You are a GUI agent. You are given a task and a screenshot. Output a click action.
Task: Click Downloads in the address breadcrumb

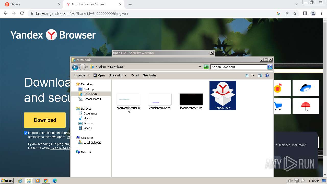click(x=117, y=67)
